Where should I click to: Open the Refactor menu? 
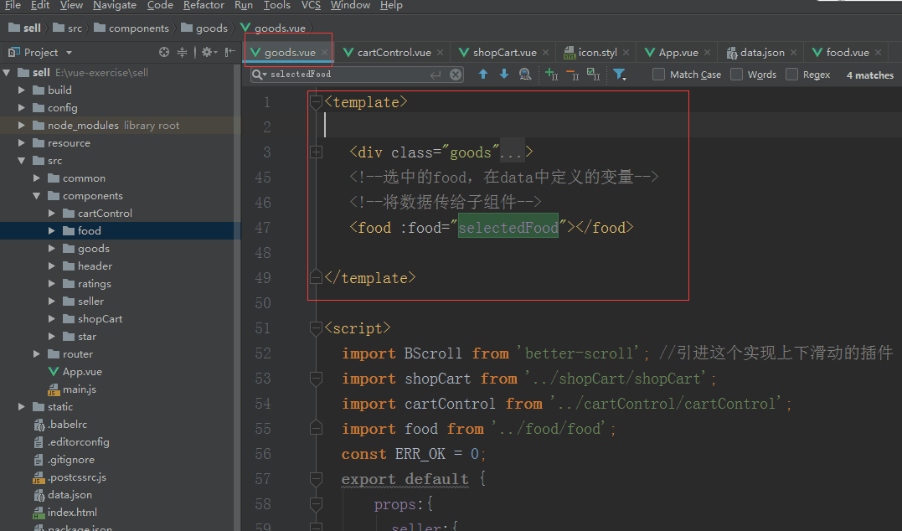(x=204, y=5)
